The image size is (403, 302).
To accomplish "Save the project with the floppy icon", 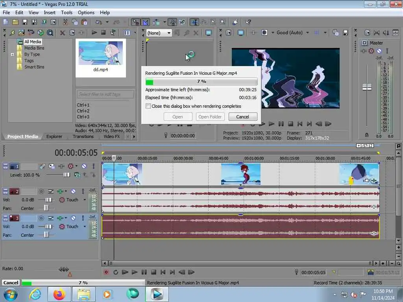I will tap(25, 22).
